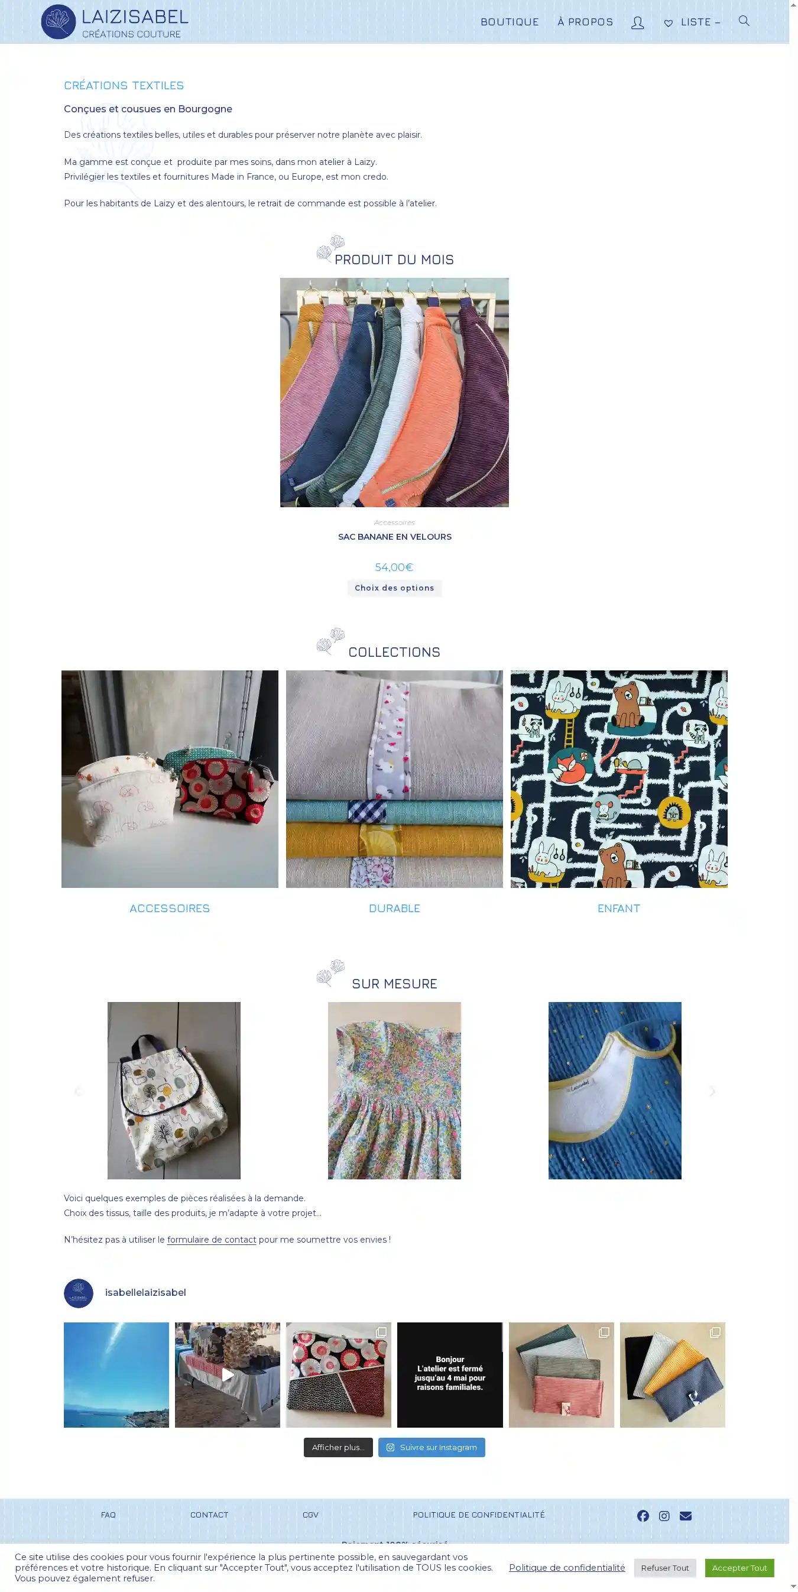798x1592 pixels.
Task: Click the email envelope icon in footer
Action: click(x=685, y=1515)
